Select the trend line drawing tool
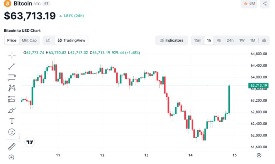The width and height of the screenshot is (275, 164). coord(12,66)
